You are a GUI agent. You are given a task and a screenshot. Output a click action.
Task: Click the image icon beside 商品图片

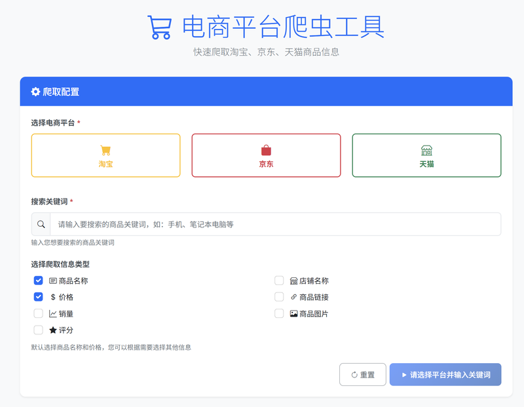point(293,314)
